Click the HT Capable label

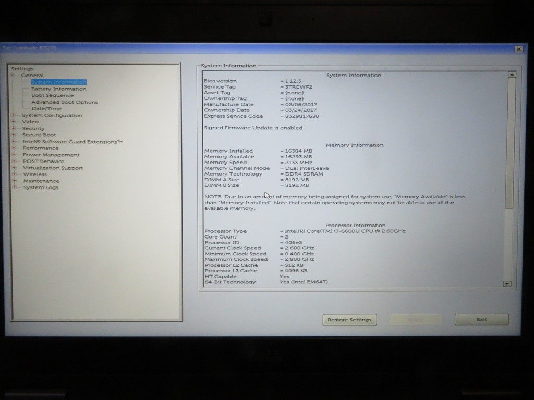[x=221, y=277]
